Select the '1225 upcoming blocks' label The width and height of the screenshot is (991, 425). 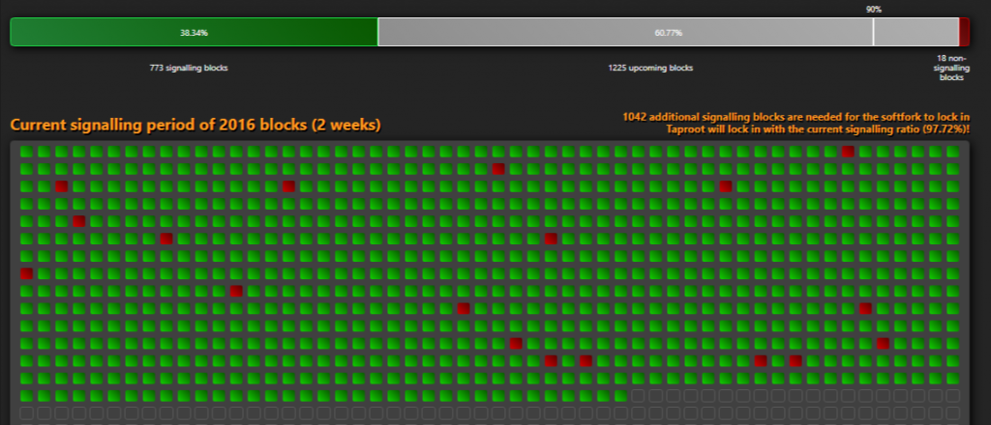[x=650, y=69]
